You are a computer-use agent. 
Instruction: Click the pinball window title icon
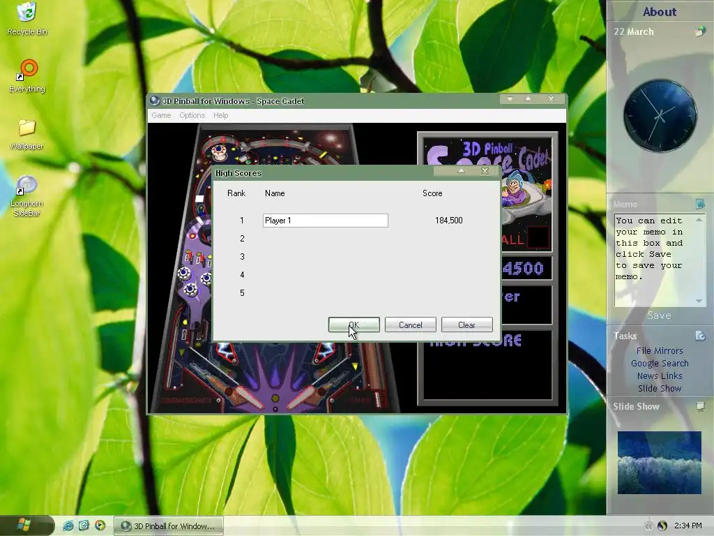point(155,100)
